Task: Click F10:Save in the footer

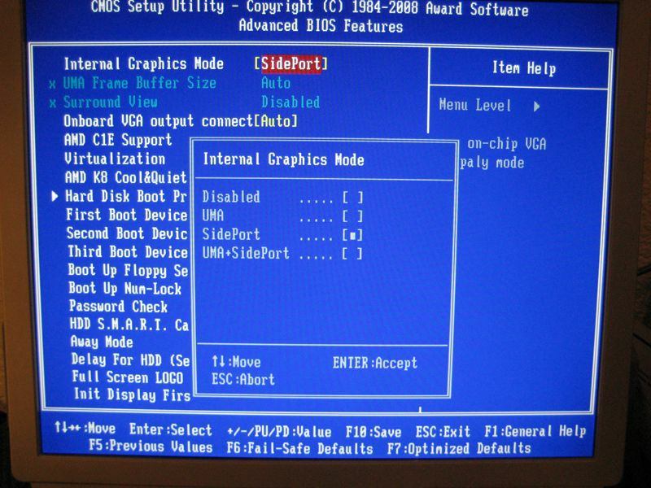Action: (x=374, y=432)
